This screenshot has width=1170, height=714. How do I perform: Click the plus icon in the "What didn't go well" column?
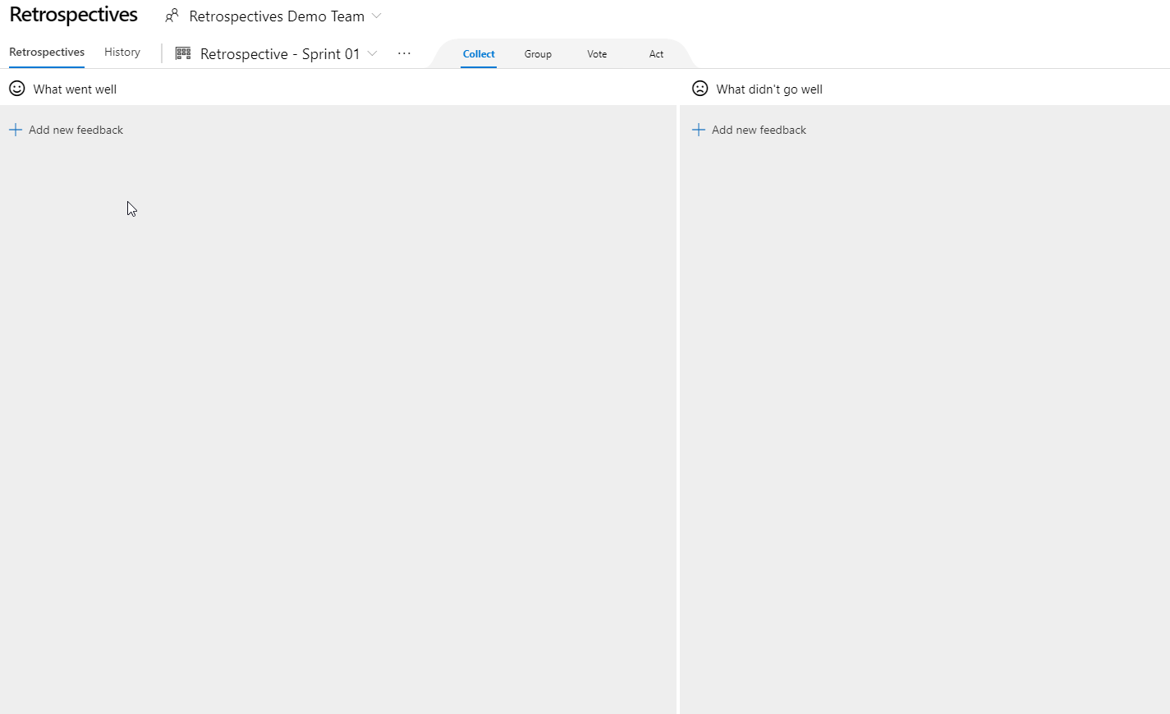(x=698, y=129)
